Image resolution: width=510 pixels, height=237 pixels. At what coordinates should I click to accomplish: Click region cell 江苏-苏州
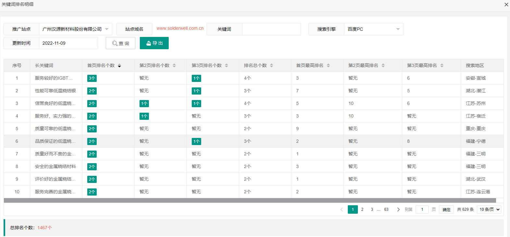pos(476,103)
